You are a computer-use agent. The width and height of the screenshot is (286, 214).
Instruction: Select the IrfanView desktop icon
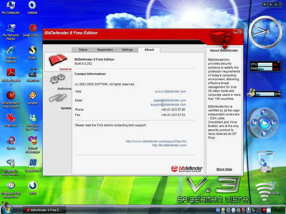click(x=11, y=120)
